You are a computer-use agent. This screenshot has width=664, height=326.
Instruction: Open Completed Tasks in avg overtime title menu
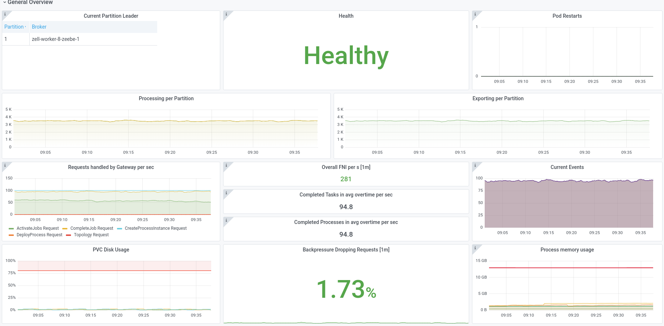pos(346,195)
